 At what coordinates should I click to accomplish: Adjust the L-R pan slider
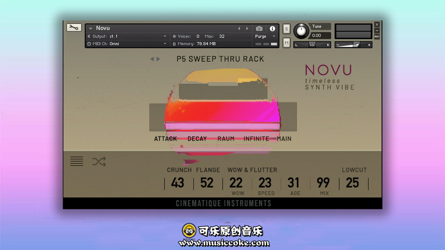click(312, 45)
